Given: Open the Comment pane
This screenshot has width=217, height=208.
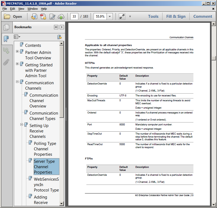Looking at the screenshot, I should tap(203, 17).
